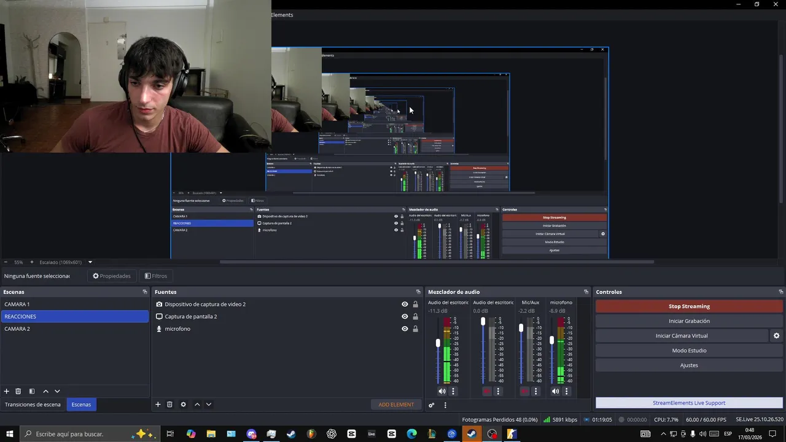Move the scene up with the Escenas arrow

click(45, 391)
